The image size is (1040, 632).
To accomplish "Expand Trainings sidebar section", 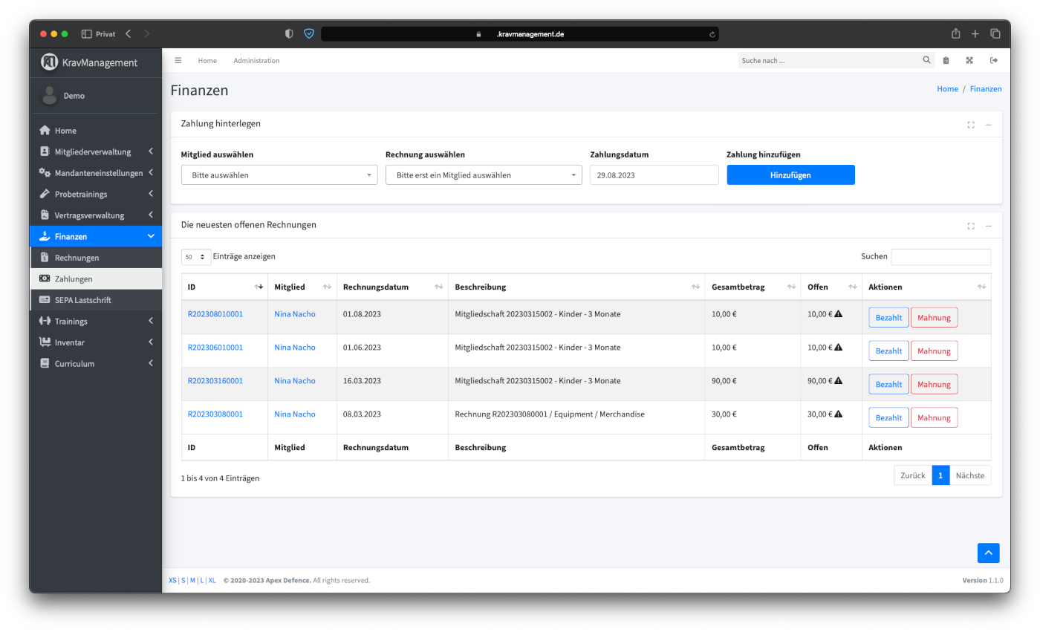I will pyautogui.click(x=97, y=321).
